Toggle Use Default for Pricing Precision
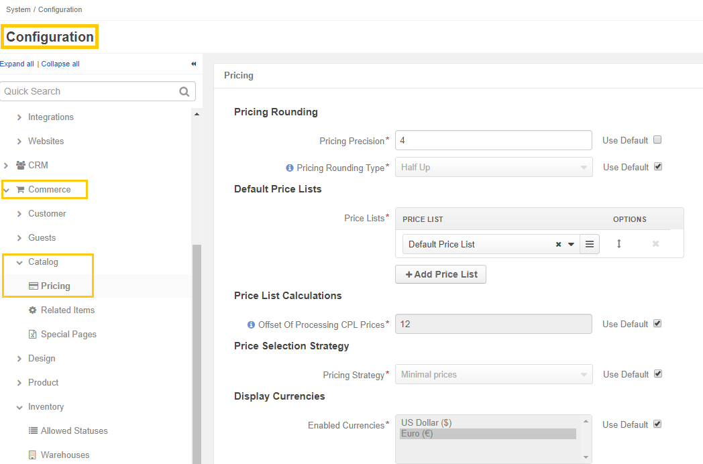703x464 pixels. coord(657,140)
